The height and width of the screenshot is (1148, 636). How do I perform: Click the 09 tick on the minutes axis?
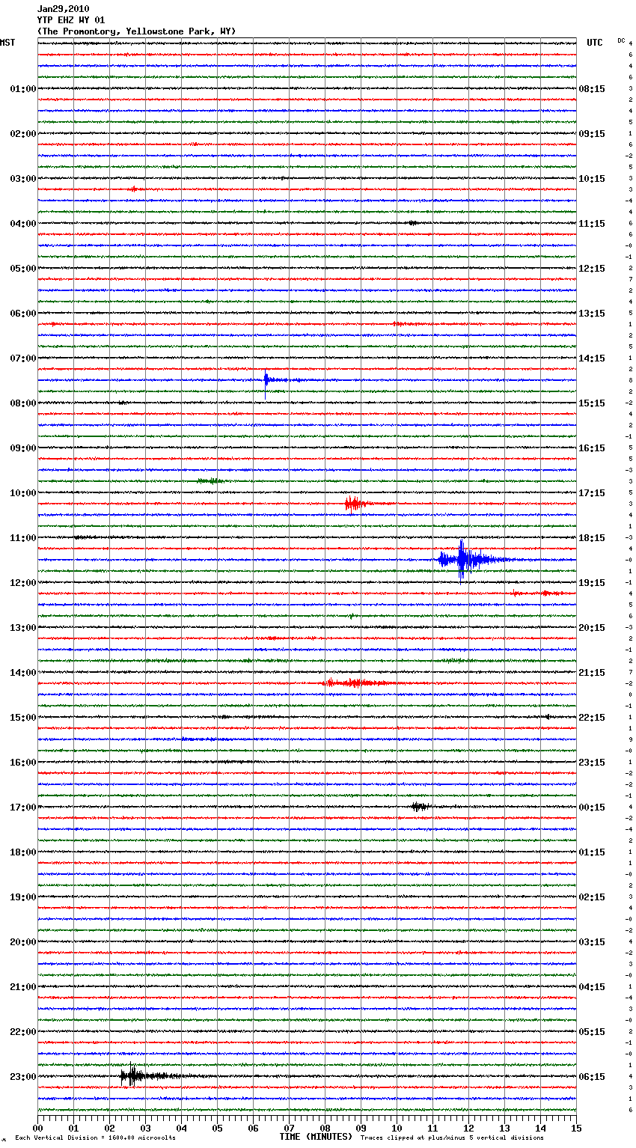[361, 1128]
